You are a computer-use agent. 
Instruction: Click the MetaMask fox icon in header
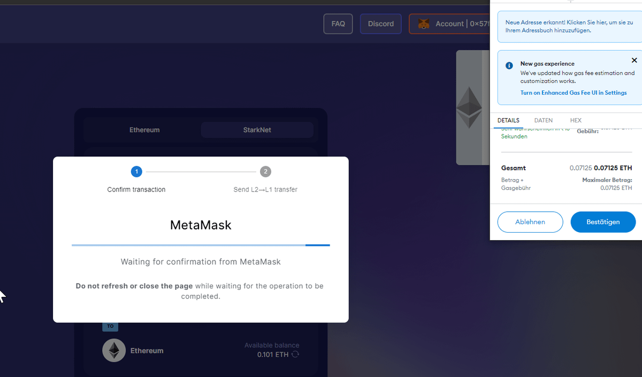[423, 24]
